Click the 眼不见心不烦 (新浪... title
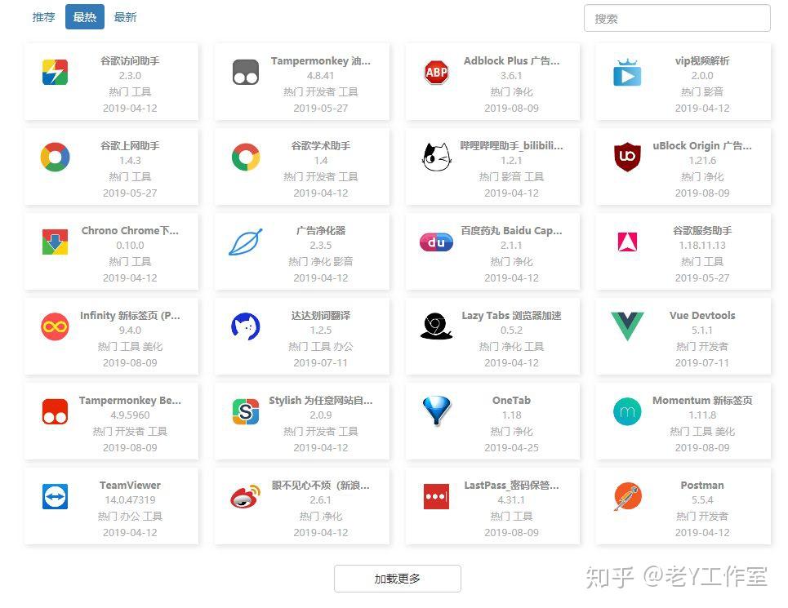788x608 pixels. [321, 485]
